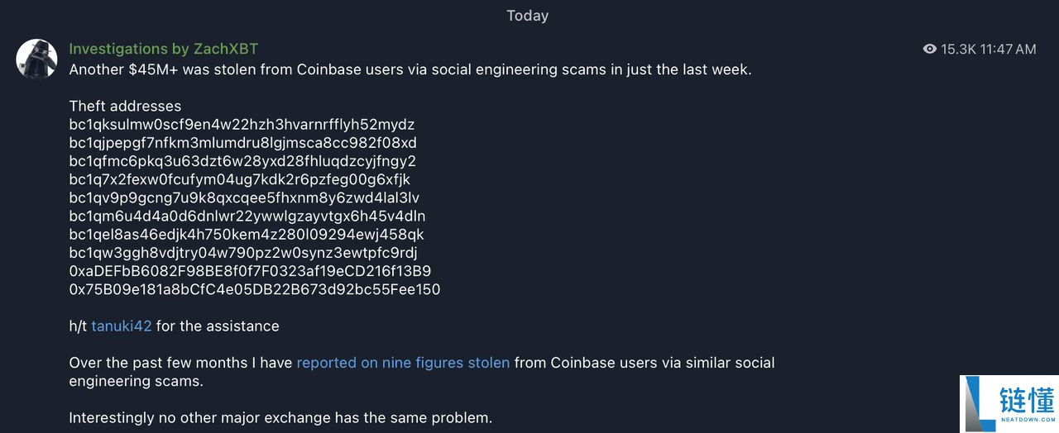The height and width of the screenshot is (433, 1059).
Task: Click Ethereum address starting with 0x75B09e181a
Action: pyautogui.click(x=255, y=289)
